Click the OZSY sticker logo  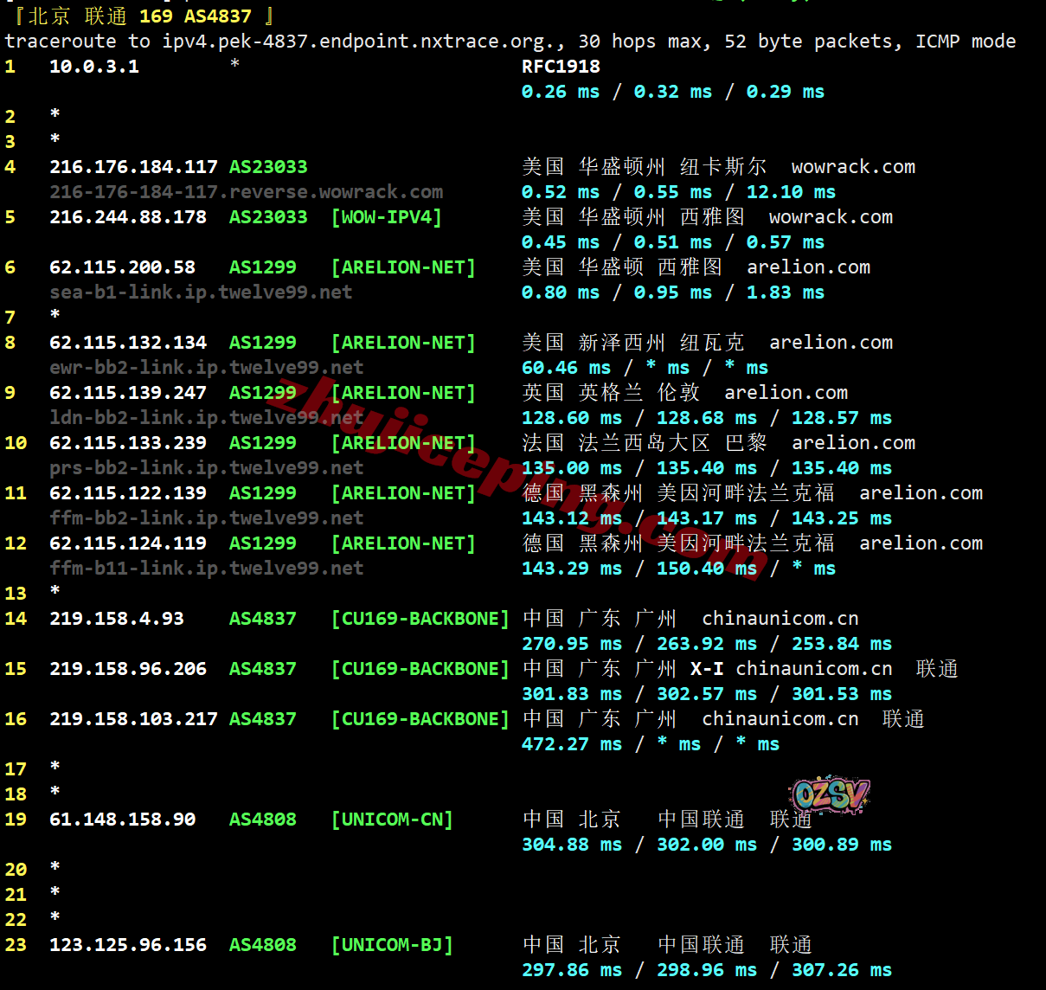pos(829,794)
